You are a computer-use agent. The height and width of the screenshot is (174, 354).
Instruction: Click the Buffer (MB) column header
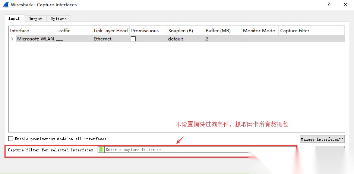(222, 31)
